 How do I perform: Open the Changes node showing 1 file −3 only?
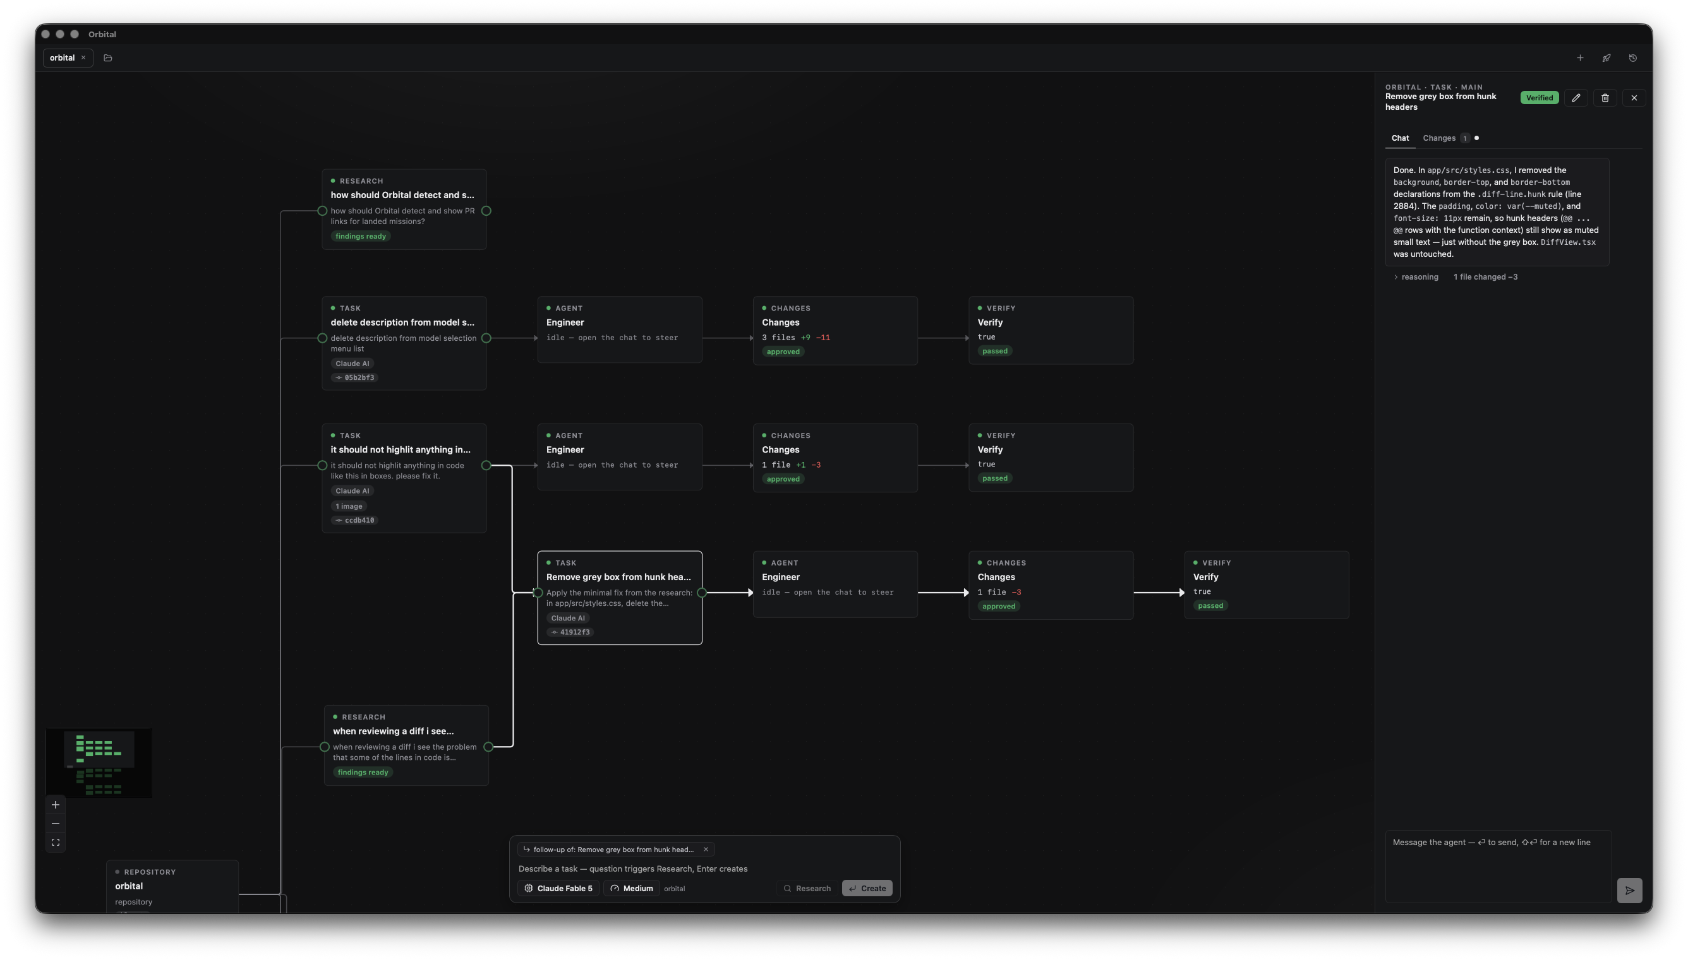pos(1051,585)
